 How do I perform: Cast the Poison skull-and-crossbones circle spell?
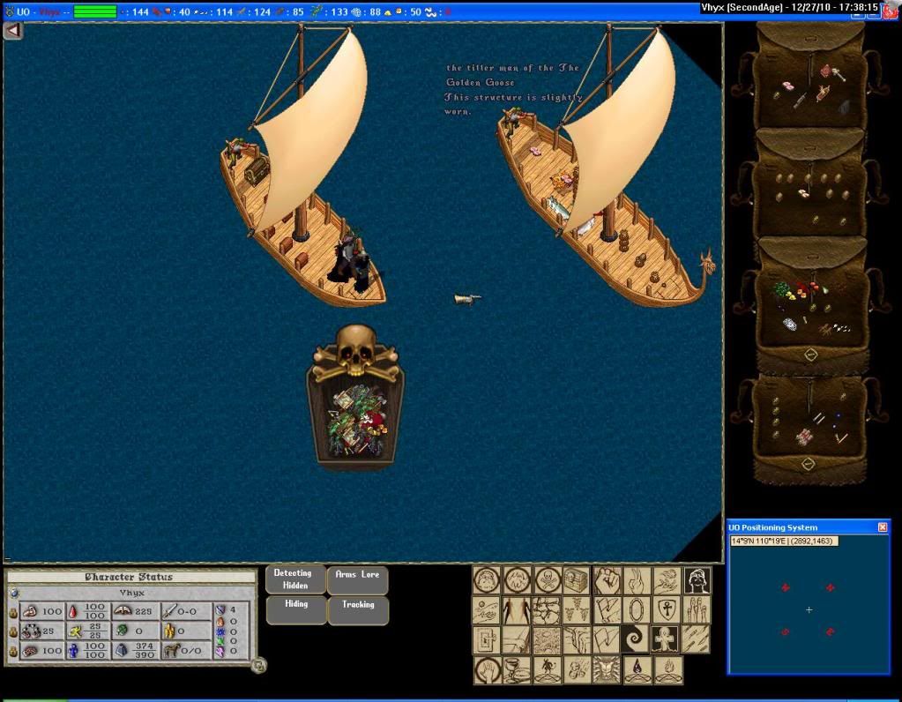548,580
